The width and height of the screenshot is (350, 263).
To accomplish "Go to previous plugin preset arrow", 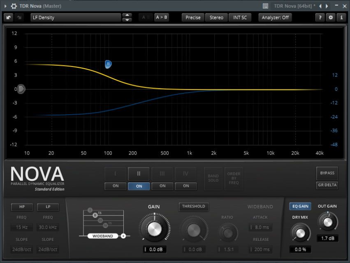I will pos(320,6).
